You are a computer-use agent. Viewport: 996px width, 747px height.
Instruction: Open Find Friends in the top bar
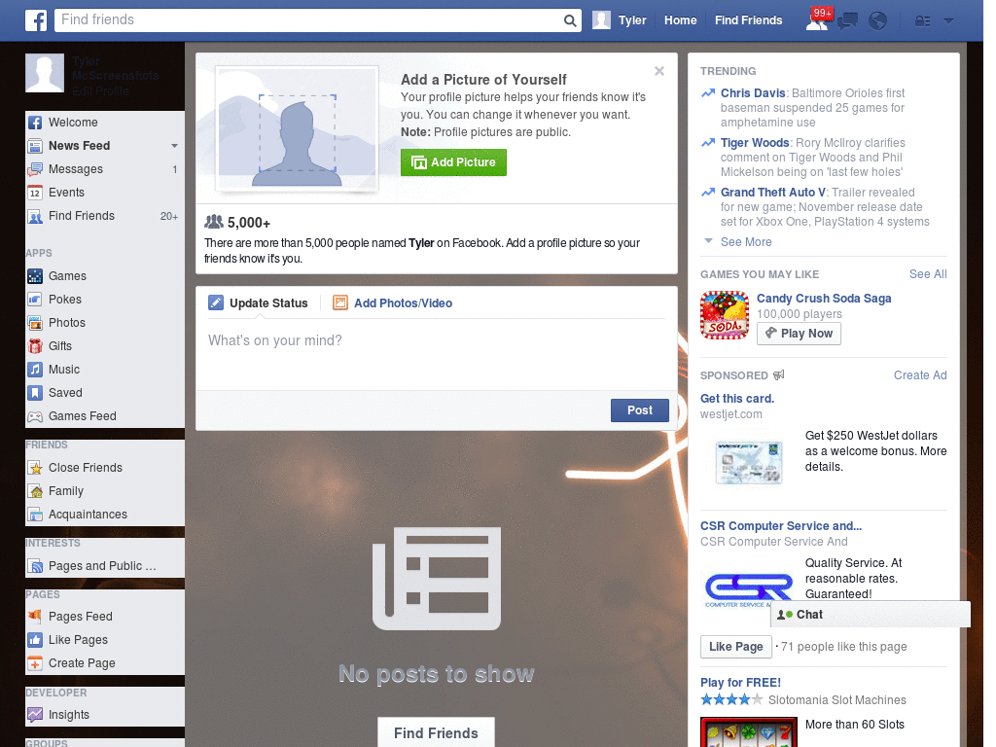click(748, 20)
